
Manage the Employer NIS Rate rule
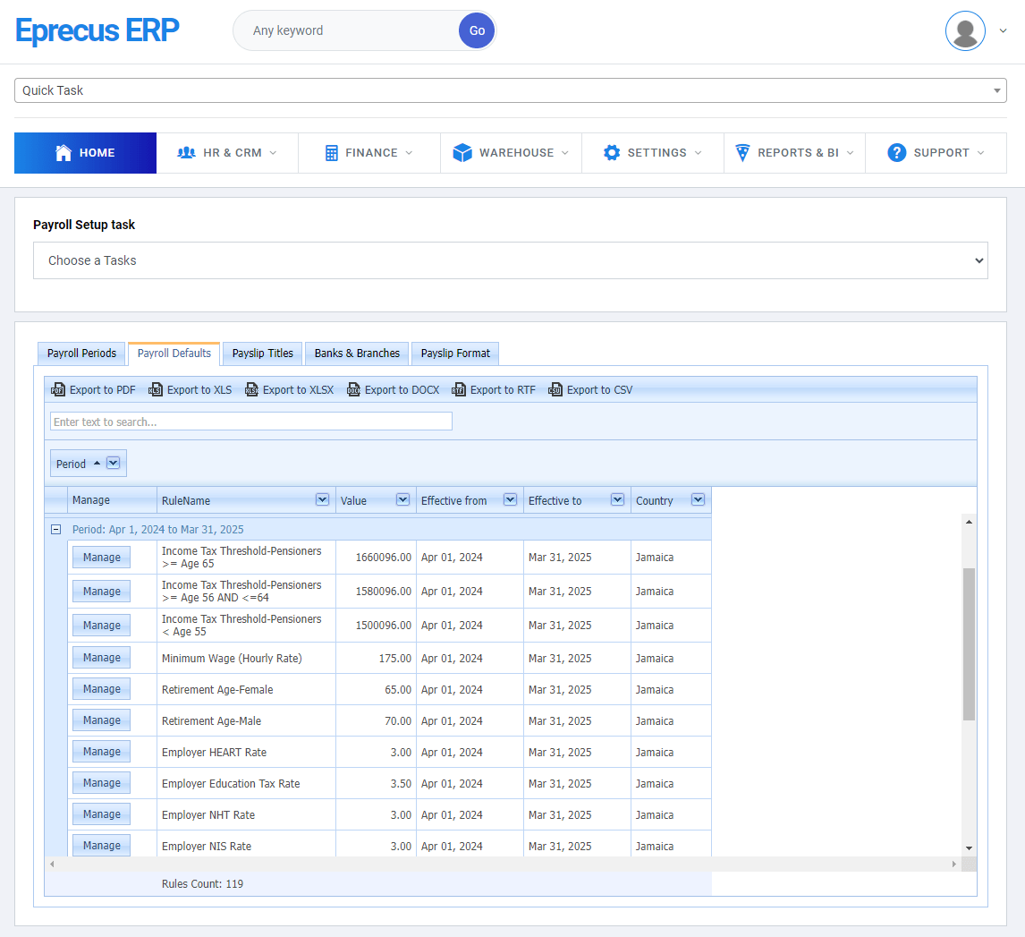pyautogui.click(x=101, y=845)
